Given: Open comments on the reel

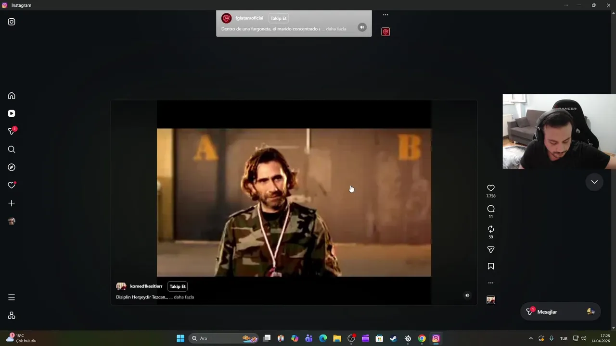Looking at the screenshot, I should point(491,209).
